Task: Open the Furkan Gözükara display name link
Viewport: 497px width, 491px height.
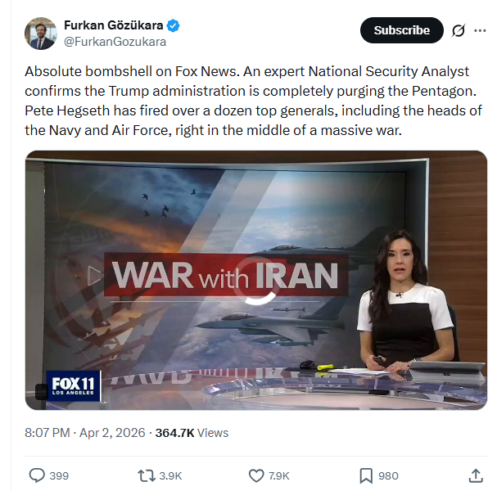Action: tap(114, 25)
